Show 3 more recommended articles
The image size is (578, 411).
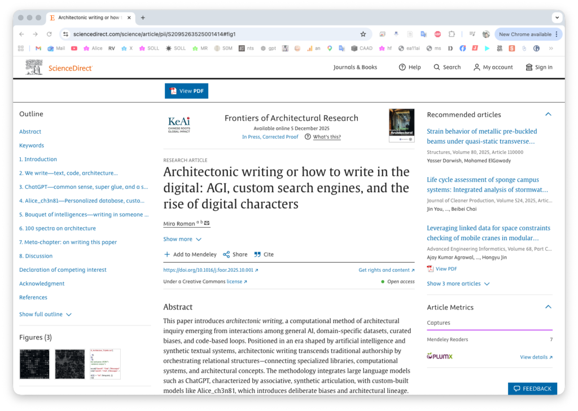(458, 284)
